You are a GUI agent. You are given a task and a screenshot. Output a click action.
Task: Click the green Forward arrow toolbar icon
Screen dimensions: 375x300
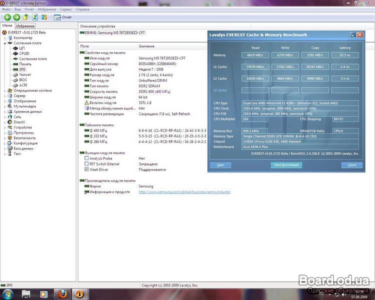pyautogui.click(x=16, y=17)
